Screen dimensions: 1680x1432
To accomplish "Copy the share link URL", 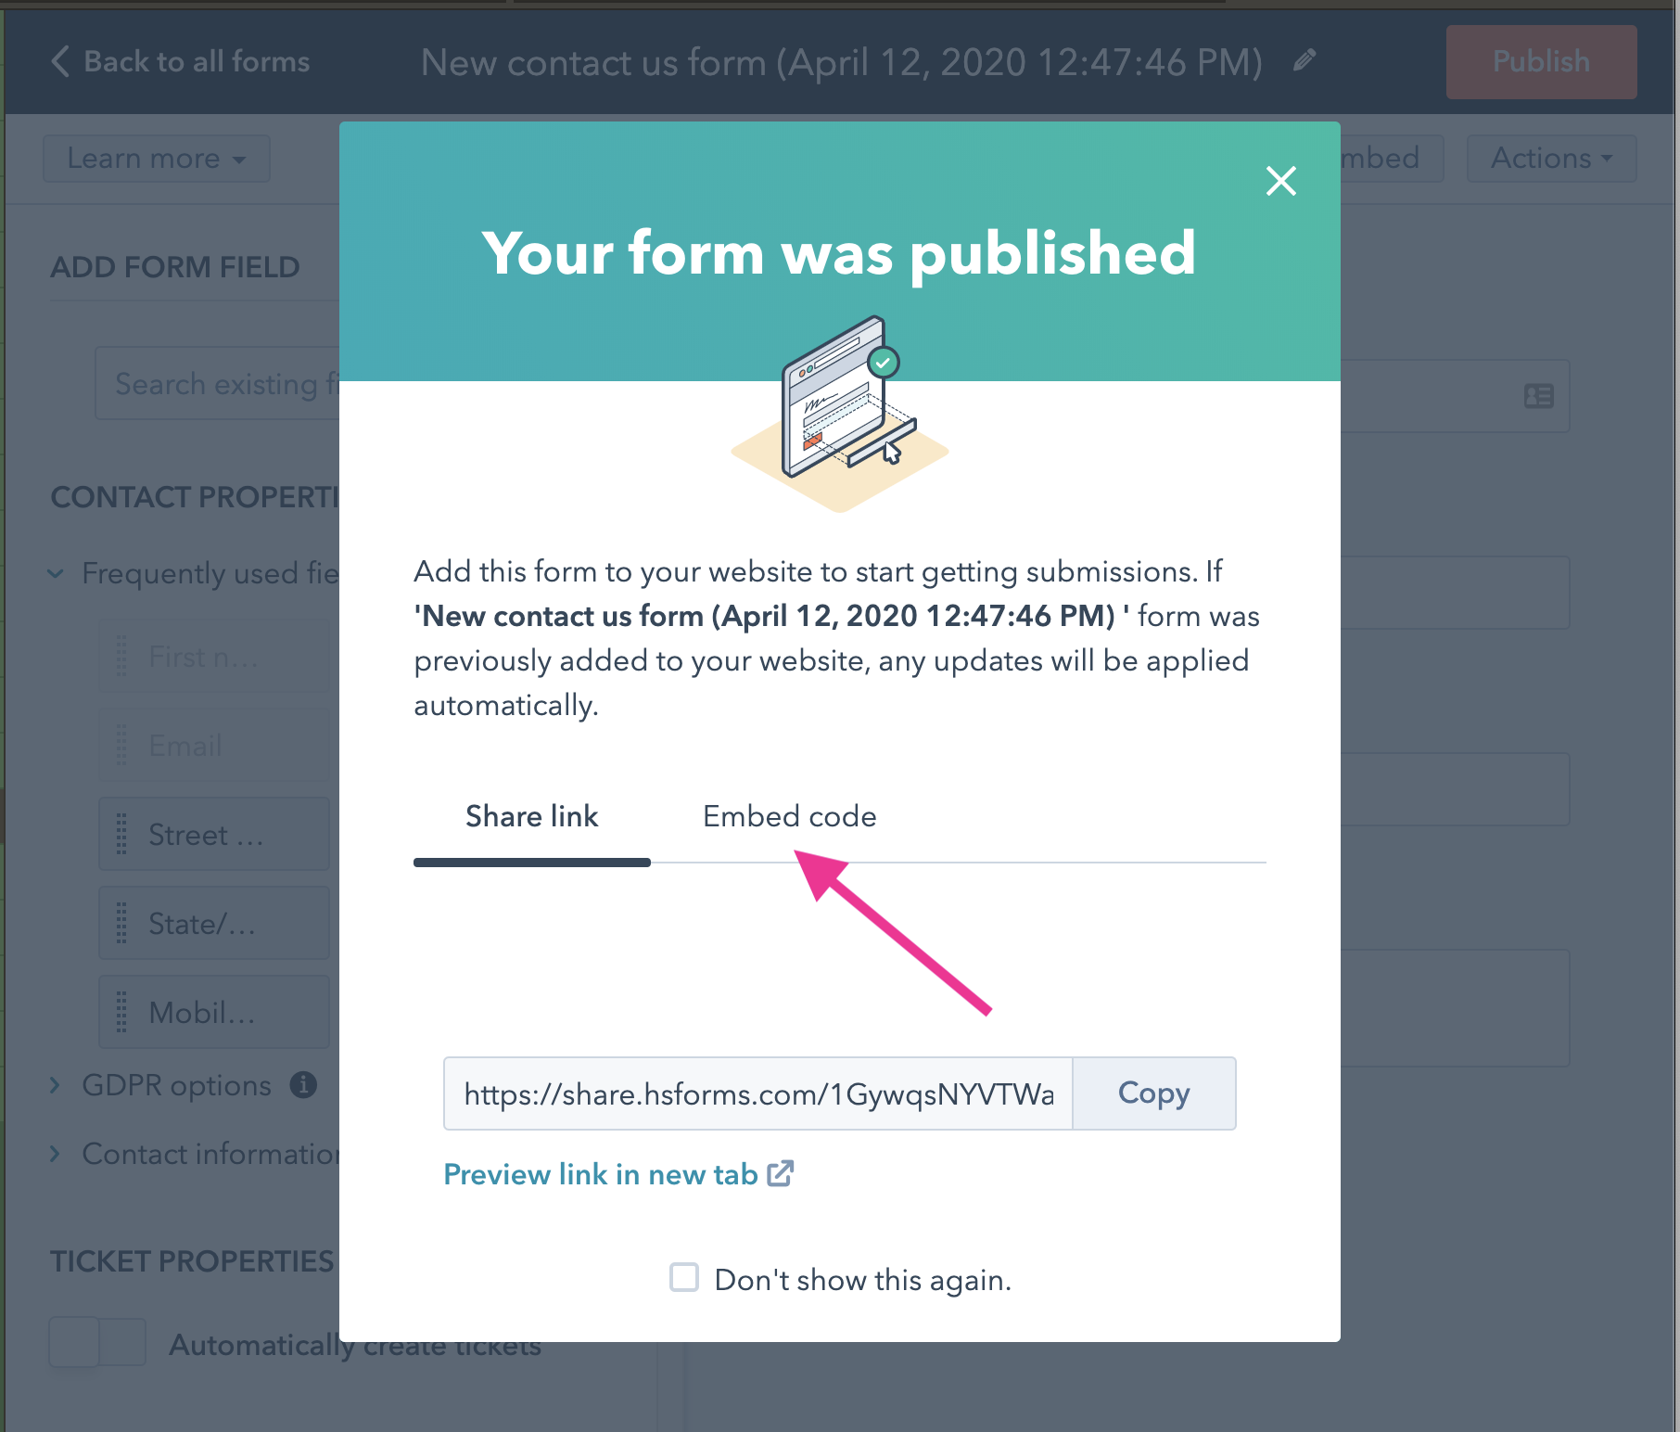I will click(x=1153, y=1093).
